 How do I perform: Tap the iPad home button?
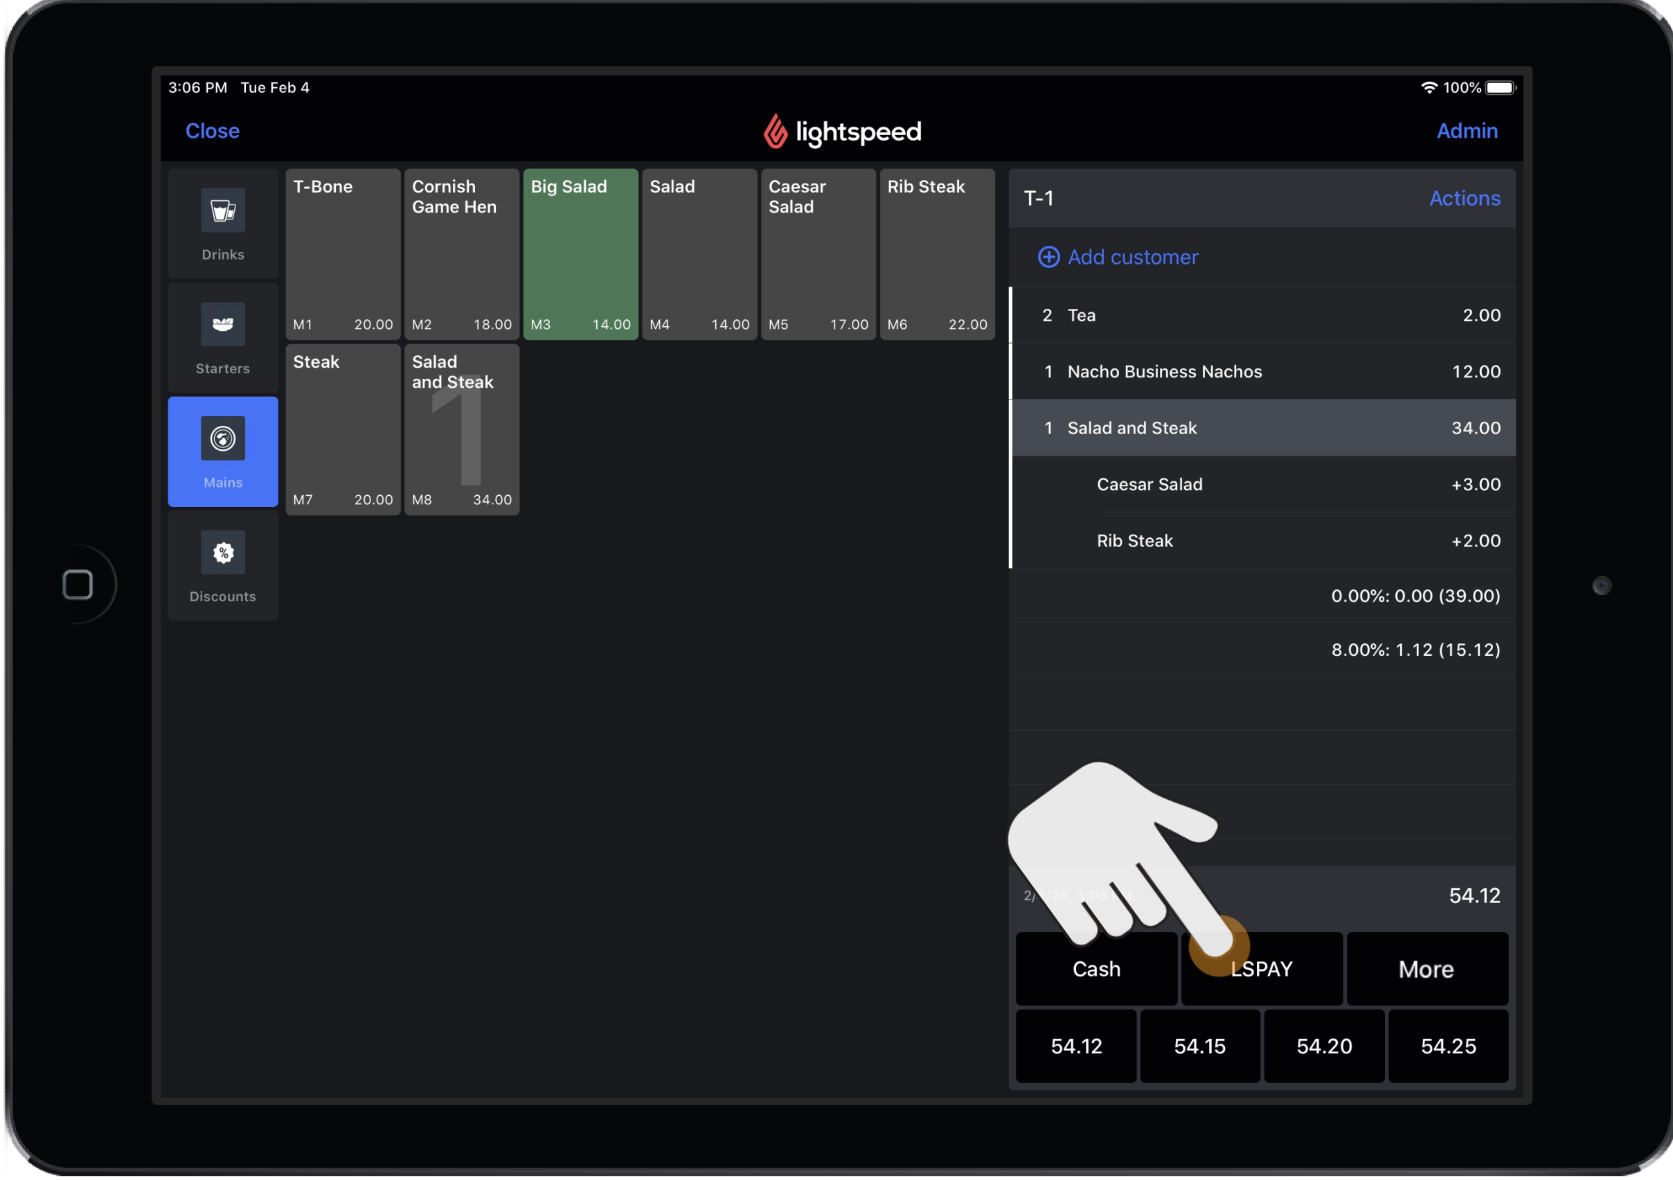(78, 585)
